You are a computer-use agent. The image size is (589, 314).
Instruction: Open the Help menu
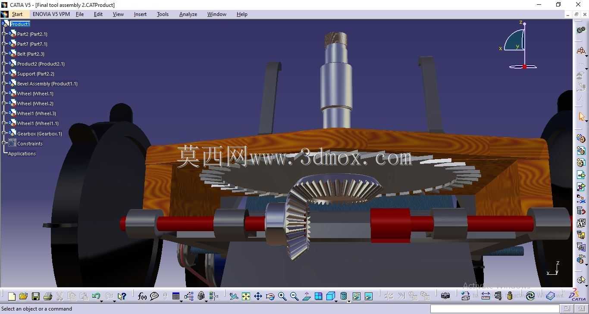[x=242, y=14]
